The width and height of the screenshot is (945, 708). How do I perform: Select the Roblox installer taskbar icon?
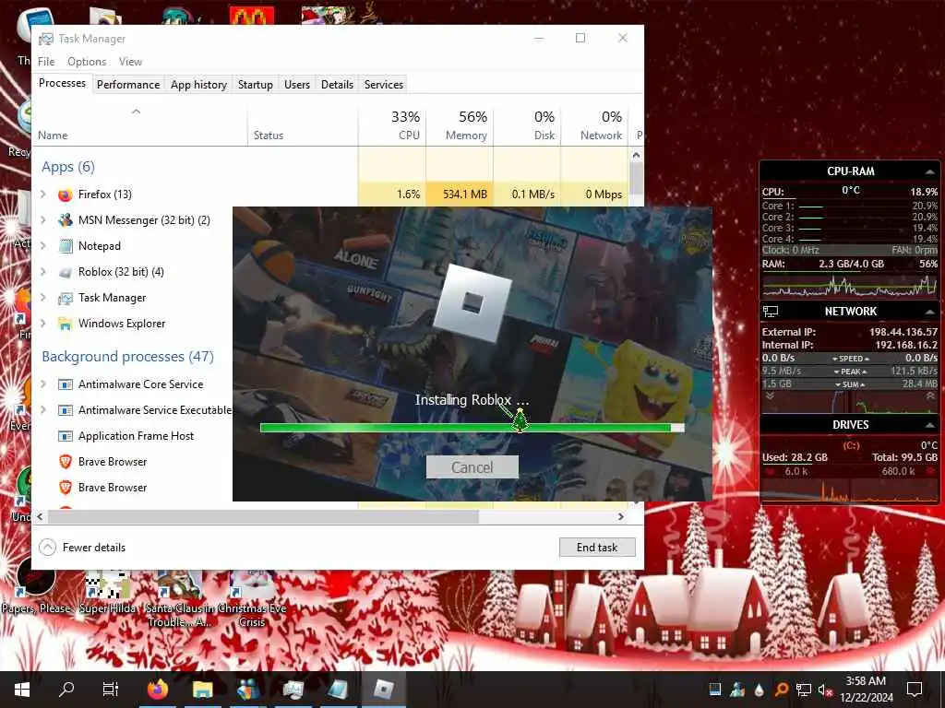pos(383,690)
